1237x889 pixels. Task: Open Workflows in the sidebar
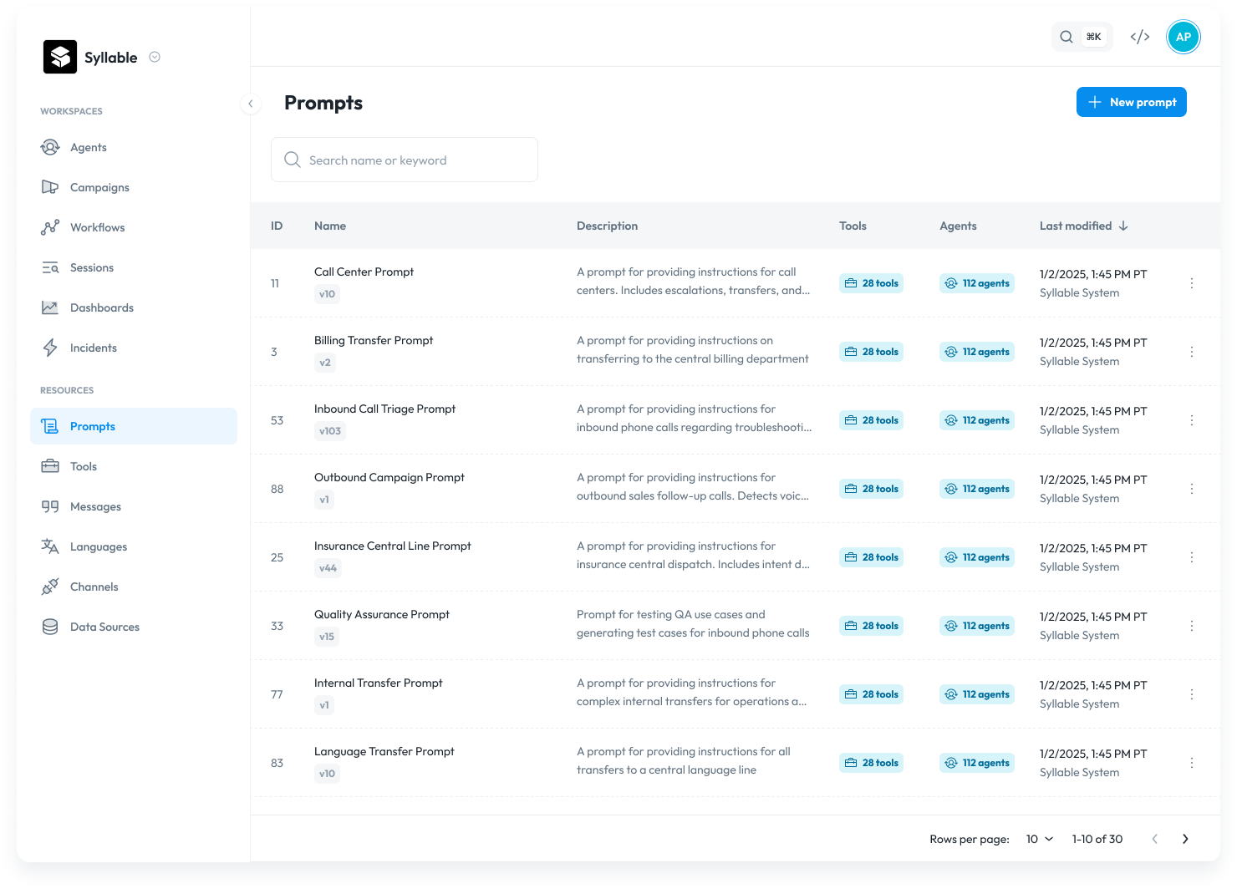click(134, 227)
